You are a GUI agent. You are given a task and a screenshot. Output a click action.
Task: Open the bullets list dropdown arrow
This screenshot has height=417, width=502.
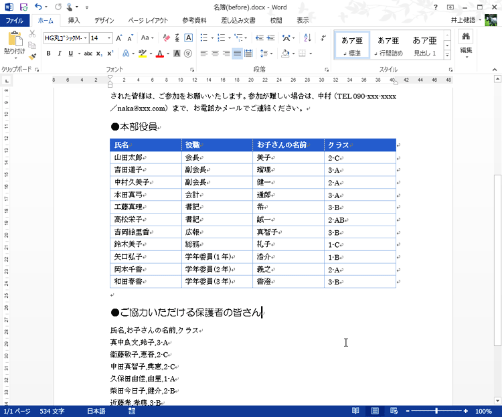tap(212, 38)
